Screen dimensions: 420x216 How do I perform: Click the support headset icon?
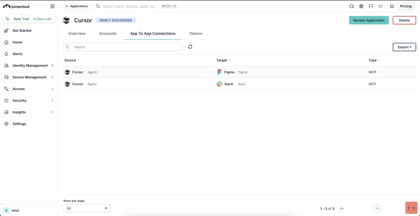[x=352, y=6]
